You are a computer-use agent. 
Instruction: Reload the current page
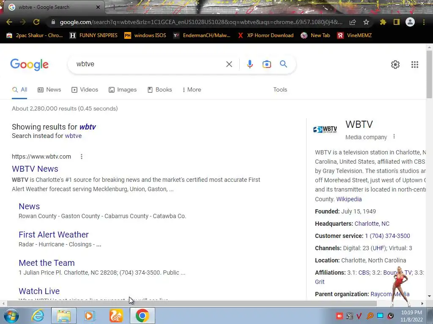36,22
